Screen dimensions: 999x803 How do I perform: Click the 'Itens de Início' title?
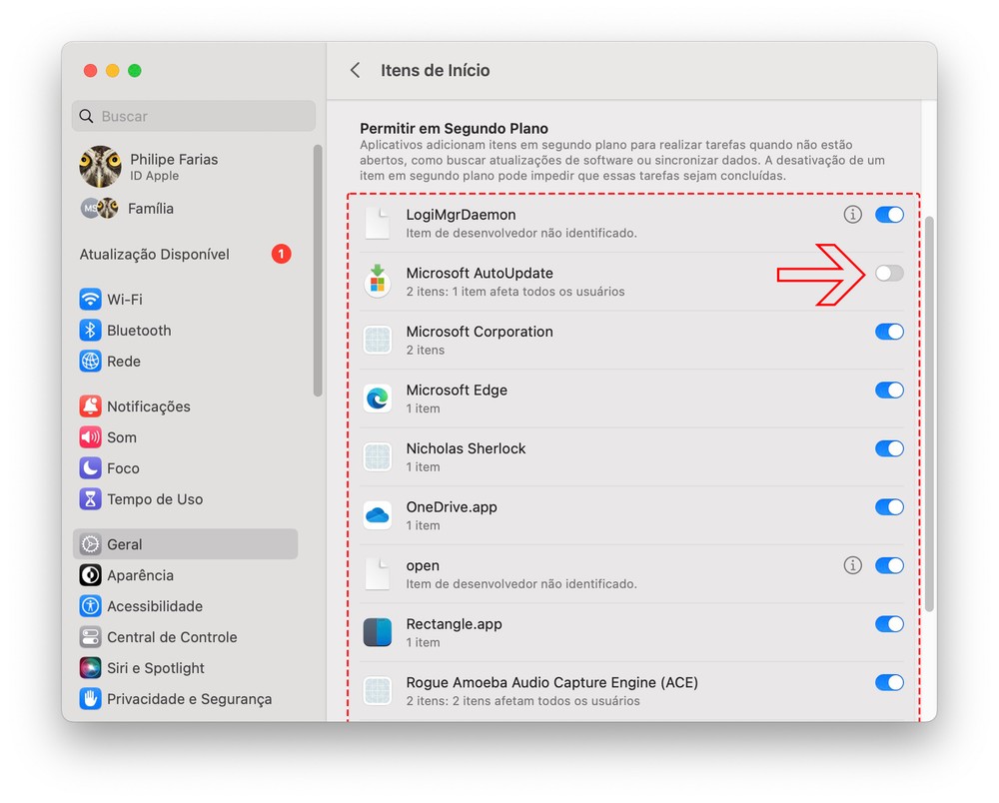(436, 70)
